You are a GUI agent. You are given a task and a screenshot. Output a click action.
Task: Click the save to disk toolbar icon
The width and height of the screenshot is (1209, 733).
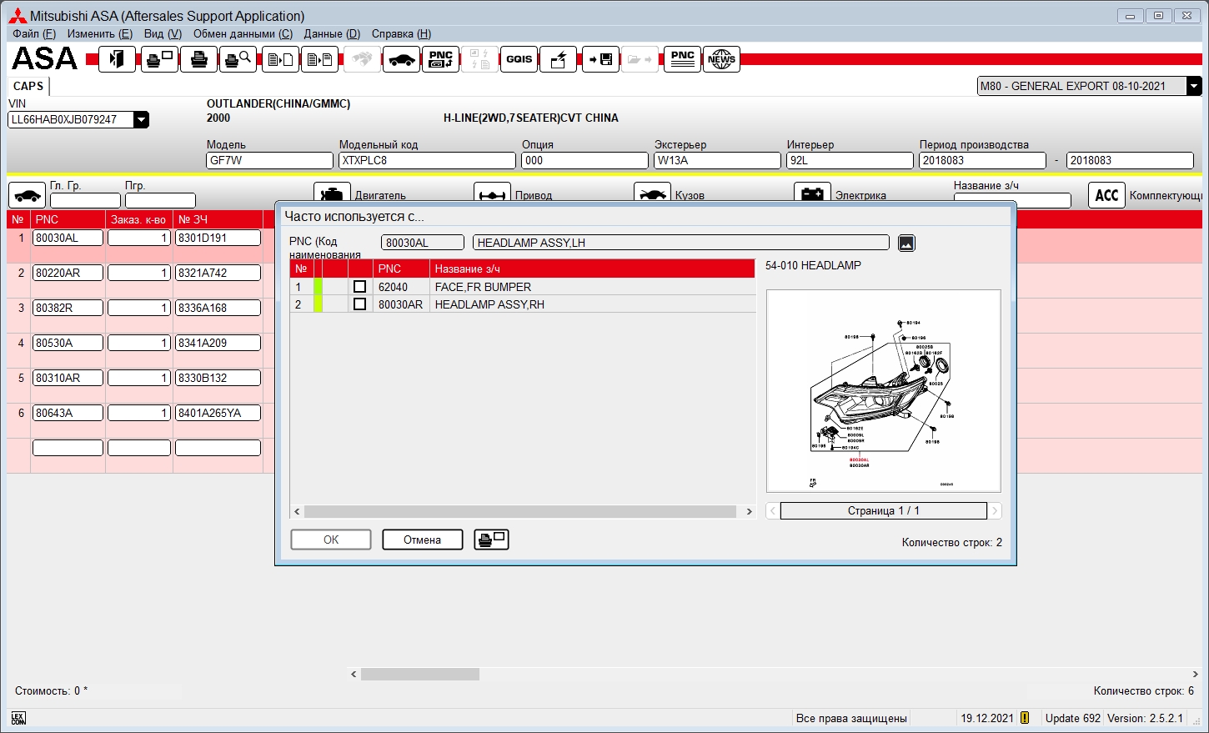(600, 59)
